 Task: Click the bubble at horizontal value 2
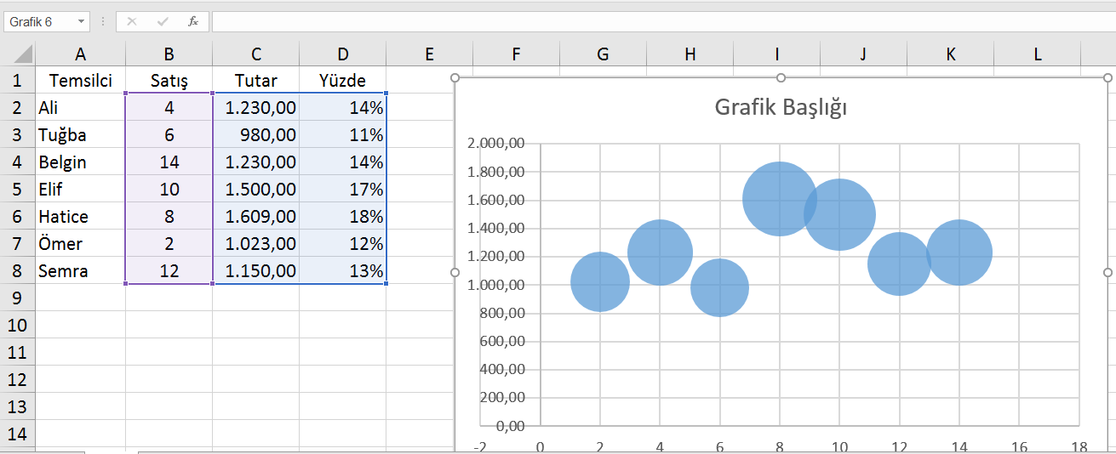click(599, 281)
